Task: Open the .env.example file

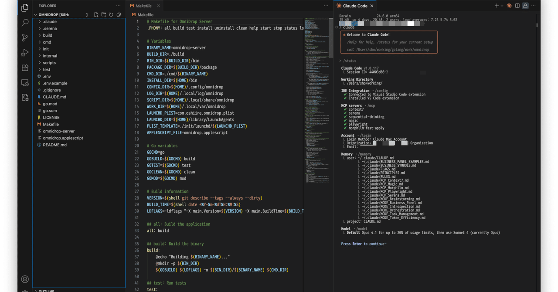Action: tap(79, 83)
